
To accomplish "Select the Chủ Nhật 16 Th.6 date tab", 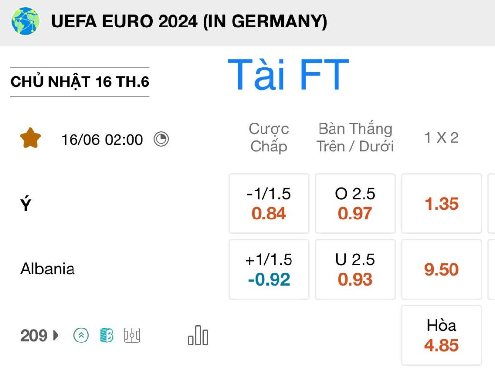I will click(80, 82).
